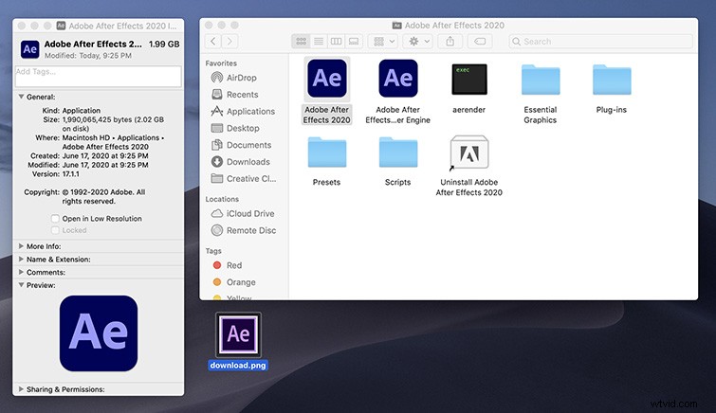Open the Plug-ins folder icon
Viewport: 716px width, 413px height.
click(612, 80)
